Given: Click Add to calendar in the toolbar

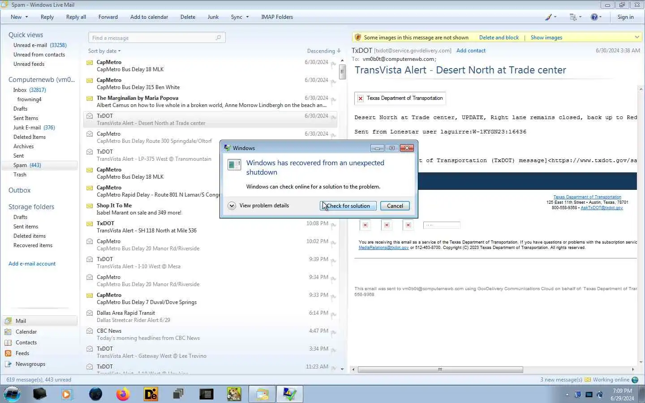Looking at the screenshot, I should click(x=149, y=17).
